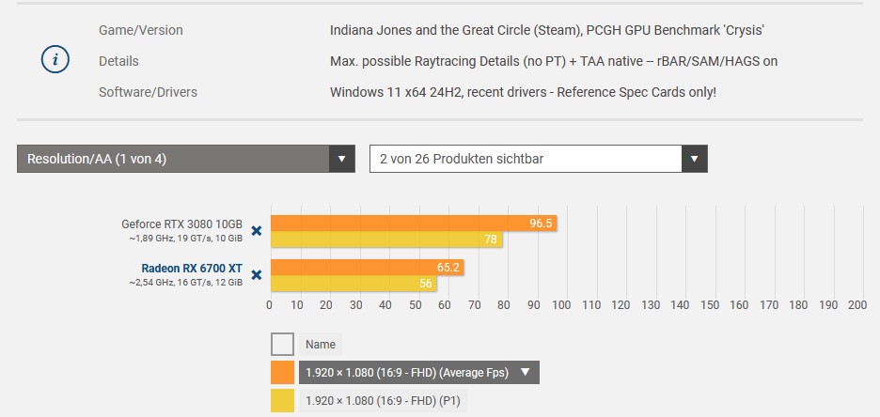Click the Game/Version label
880x417 pixels.
point(141,30)
